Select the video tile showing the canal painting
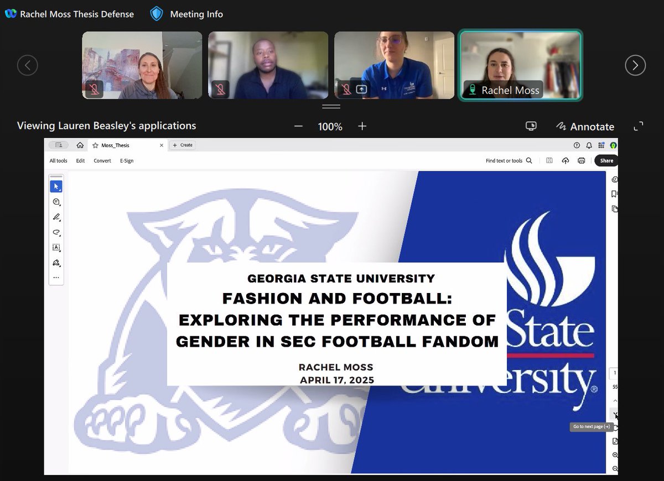This screenshot has width=664, height=481. 142,65
